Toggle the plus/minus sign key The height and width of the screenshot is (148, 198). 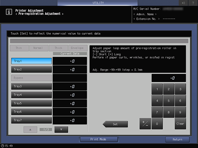coord(145,124)
